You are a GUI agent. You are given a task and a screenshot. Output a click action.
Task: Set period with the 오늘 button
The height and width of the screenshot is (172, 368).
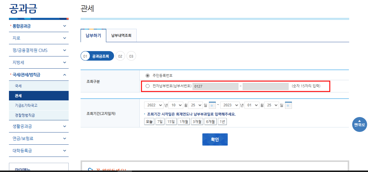(149, 121)
